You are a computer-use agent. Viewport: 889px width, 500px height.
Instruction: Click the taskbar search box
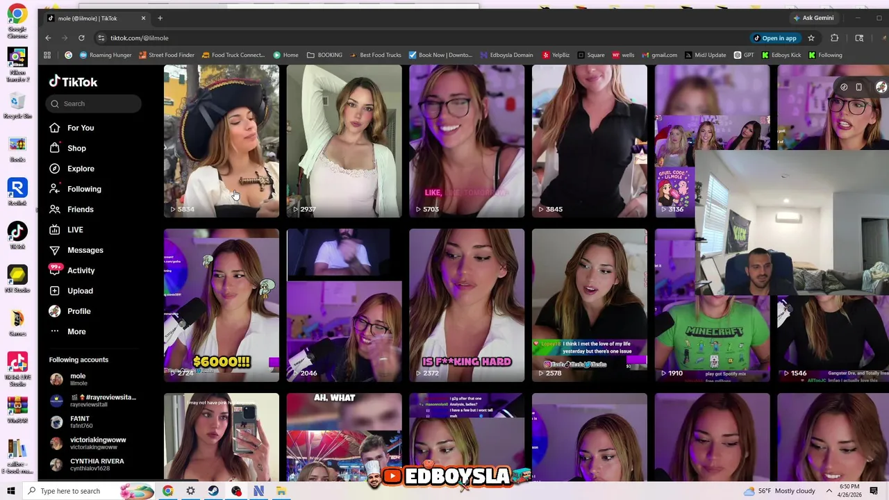tap(90, 491)
